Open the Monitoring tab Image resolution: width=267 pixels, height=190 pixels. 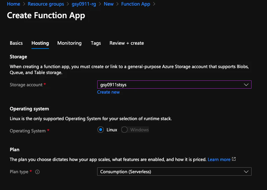point(70,43)
